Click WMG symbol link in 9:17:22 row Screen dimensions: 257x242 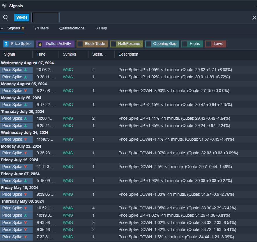(68, 105)
